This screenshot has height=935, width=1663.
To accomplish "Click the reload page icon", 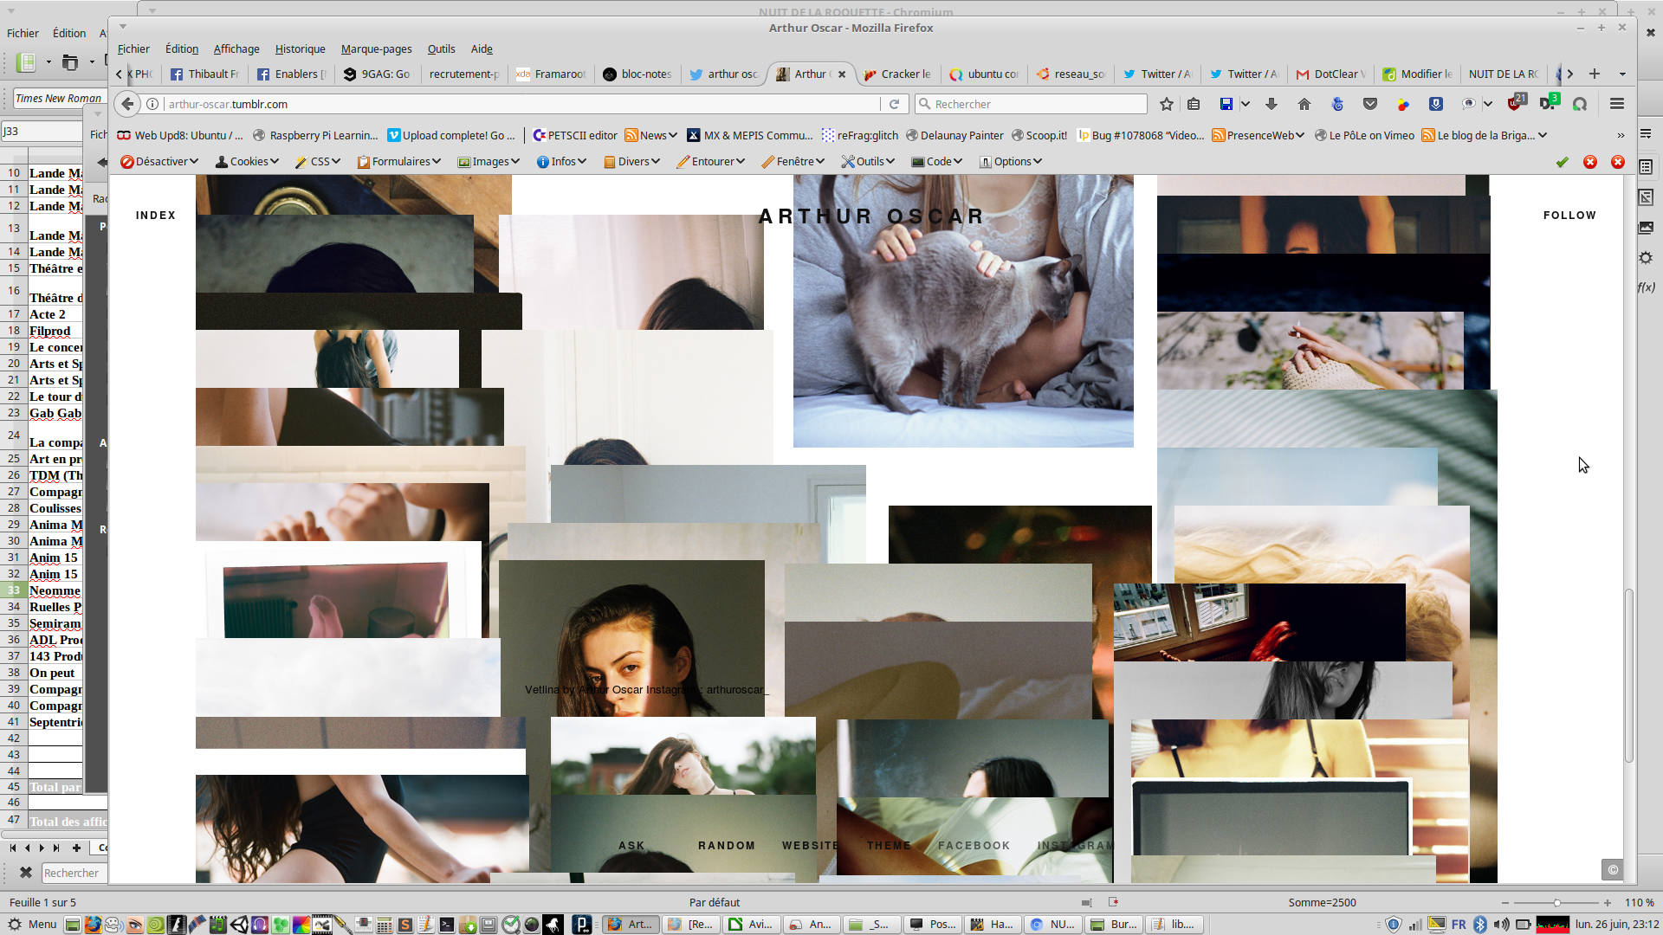I will click(x=894, y=104).
